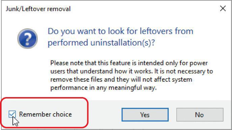Close the Junk/Leftover removal dialog

(x=223, y=8)
